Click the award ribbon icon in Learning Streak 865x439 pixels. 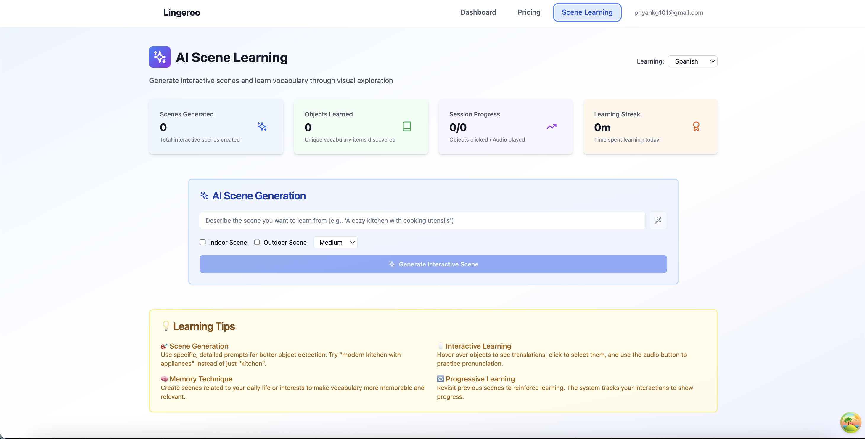[696, 126]
